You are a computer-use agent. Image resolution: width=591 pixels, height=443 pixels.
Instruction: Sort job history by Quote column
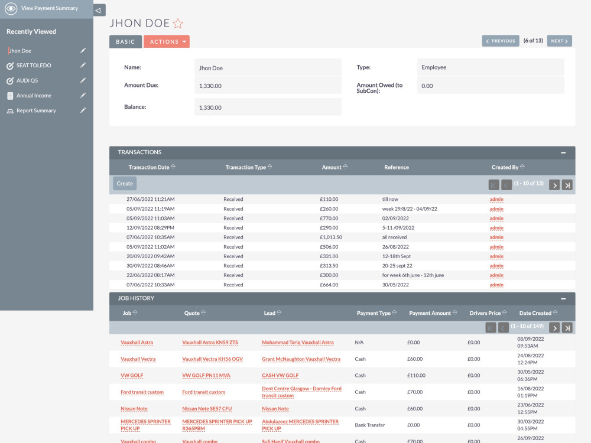[x=195, y=313]
